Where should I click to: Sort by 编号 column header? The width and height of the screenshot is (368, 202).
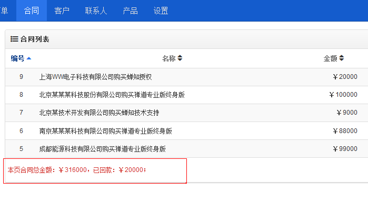[17, 58]
